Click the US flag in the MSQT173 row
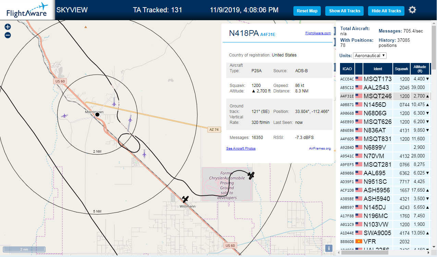The width and height of the screenshot is (437, 257). click(x=359, y=79)
